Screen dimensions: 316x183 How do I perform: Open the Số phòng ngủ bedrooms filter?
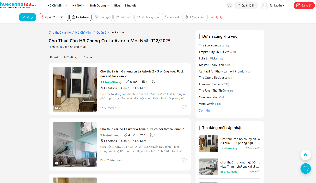[x=148, y=17]
